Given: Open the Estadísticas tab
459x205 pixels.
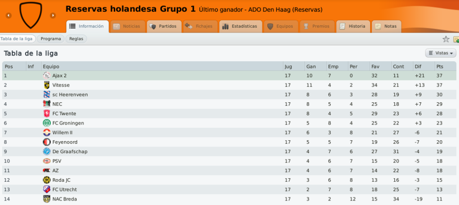Looking at the screenshot, I should tap(240, 26).
